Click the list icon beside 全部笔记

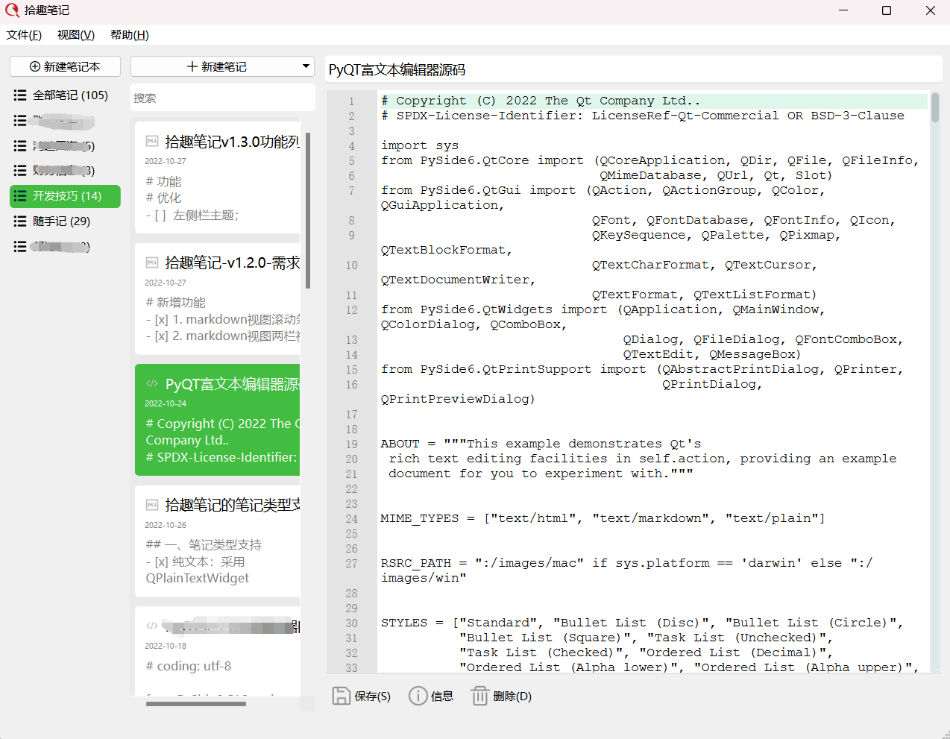click(x=20, y=95)
